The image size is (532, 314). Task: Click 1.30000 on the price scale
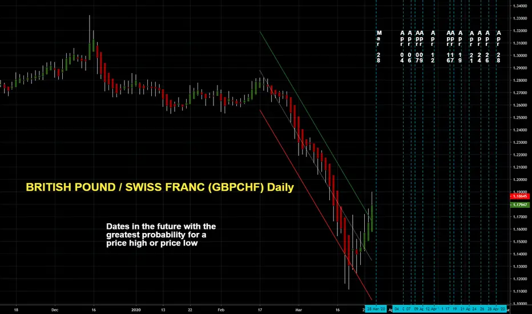pos(520,55)
